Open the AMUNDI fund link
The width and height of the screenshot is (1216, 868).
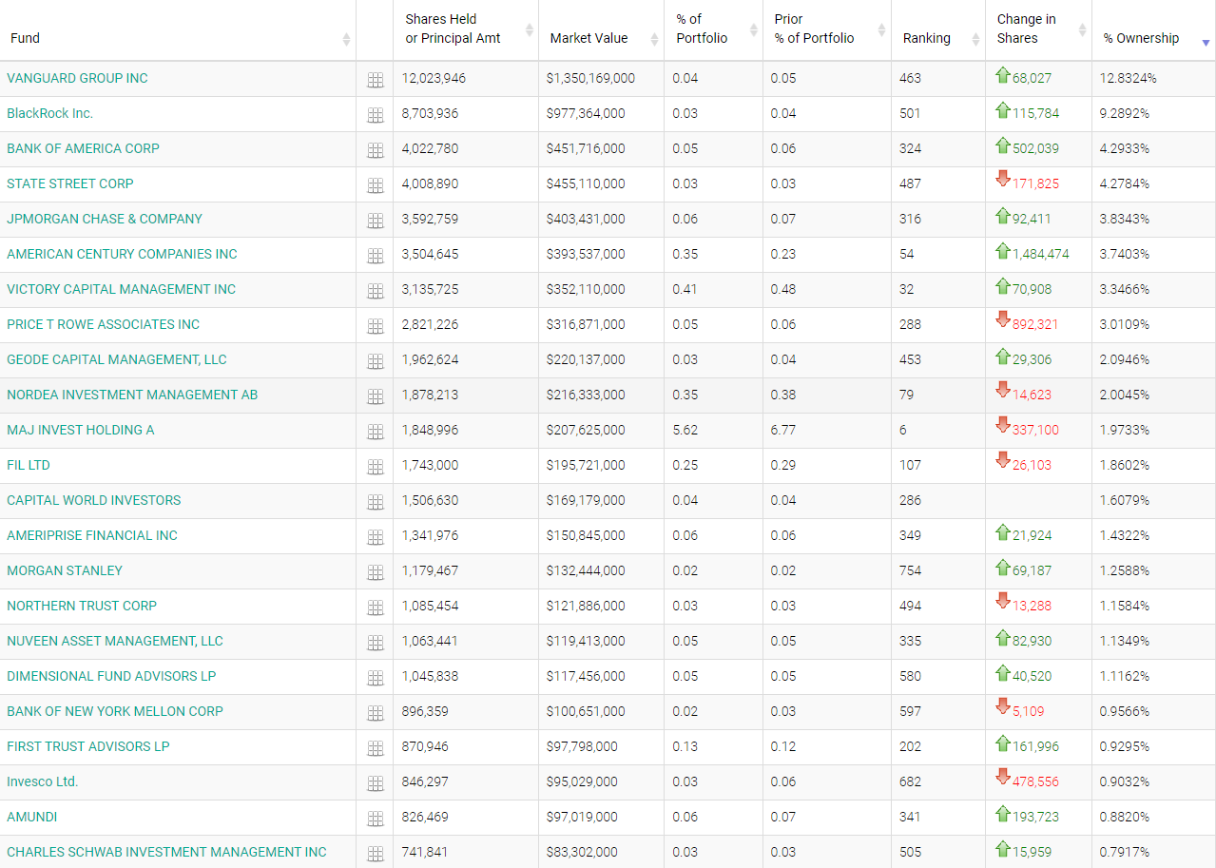[x=32, y=817]
